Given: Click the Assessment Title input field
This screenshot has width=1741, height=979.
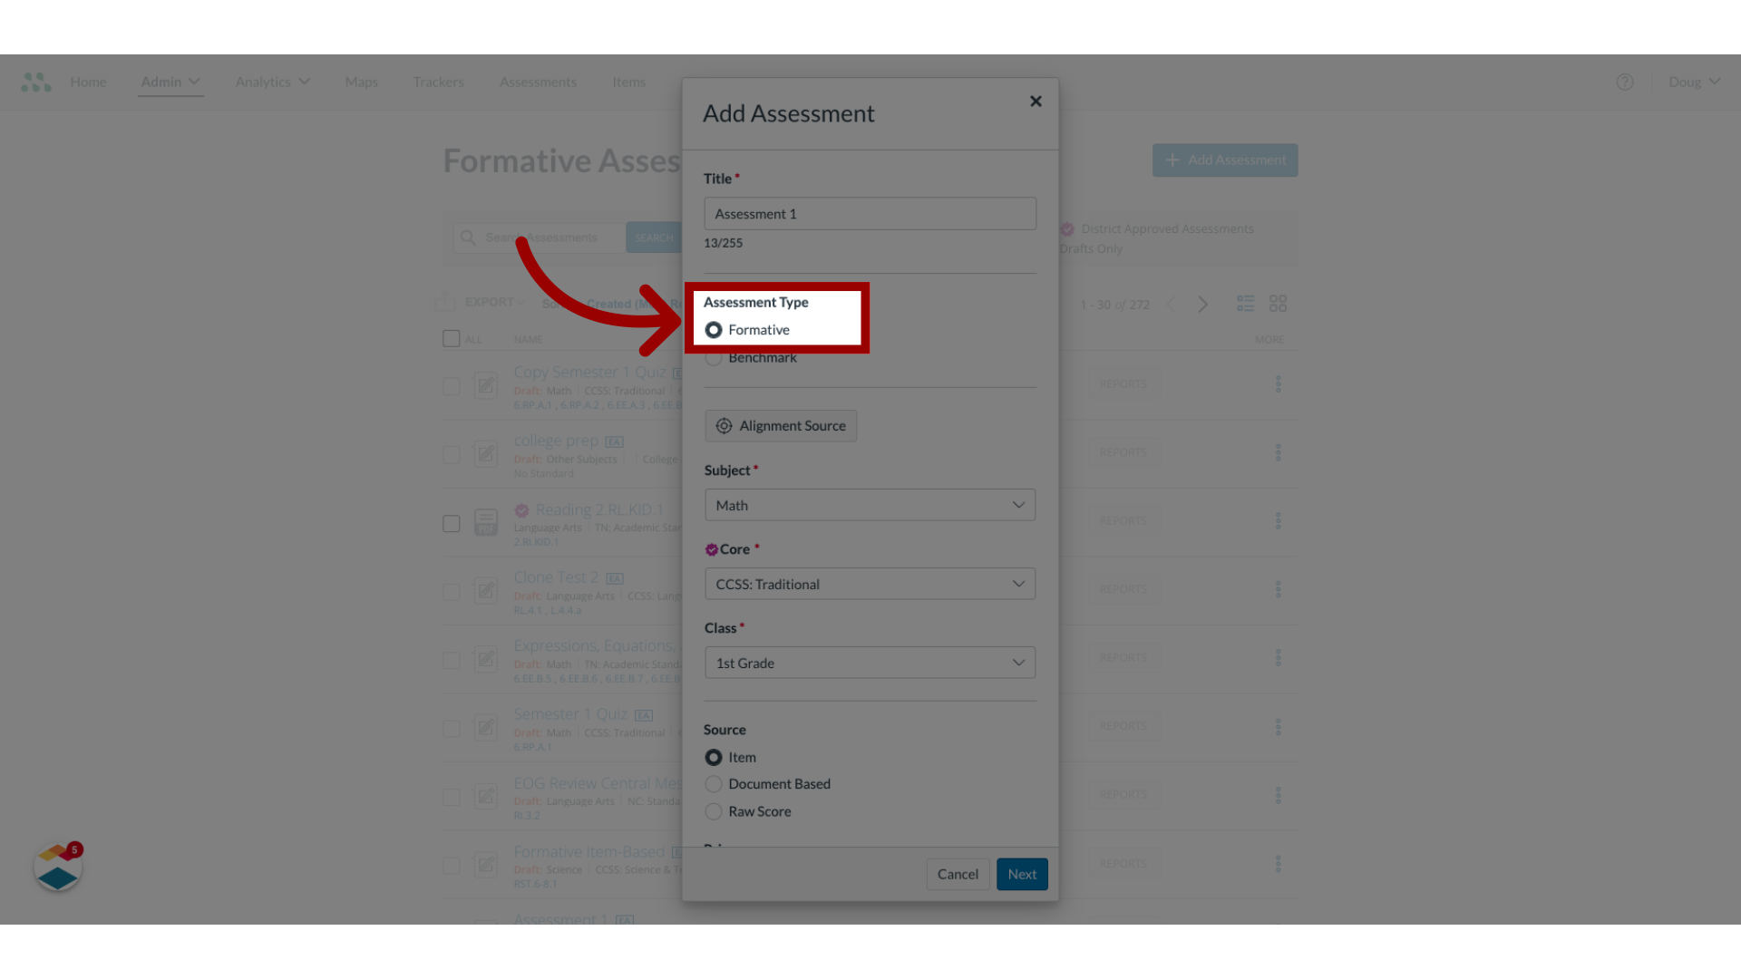Looking at the screenshot, I should click(870, 213).
